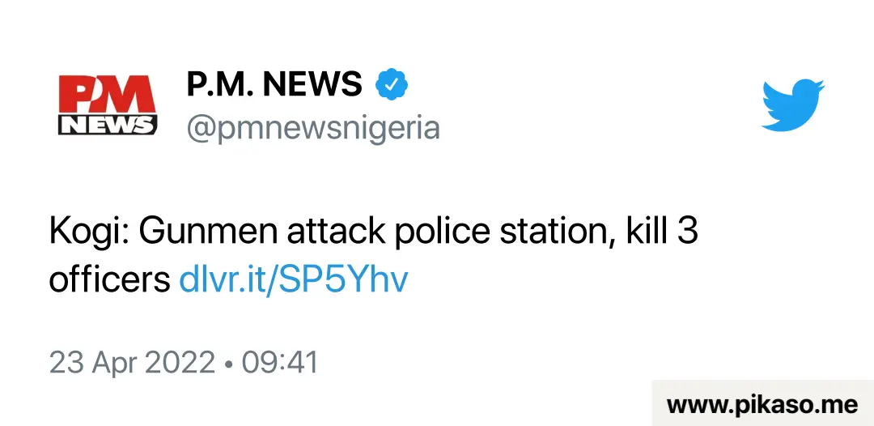Click the blue verified checkmark badge
874x426 pixels.
tap(392, 85)
